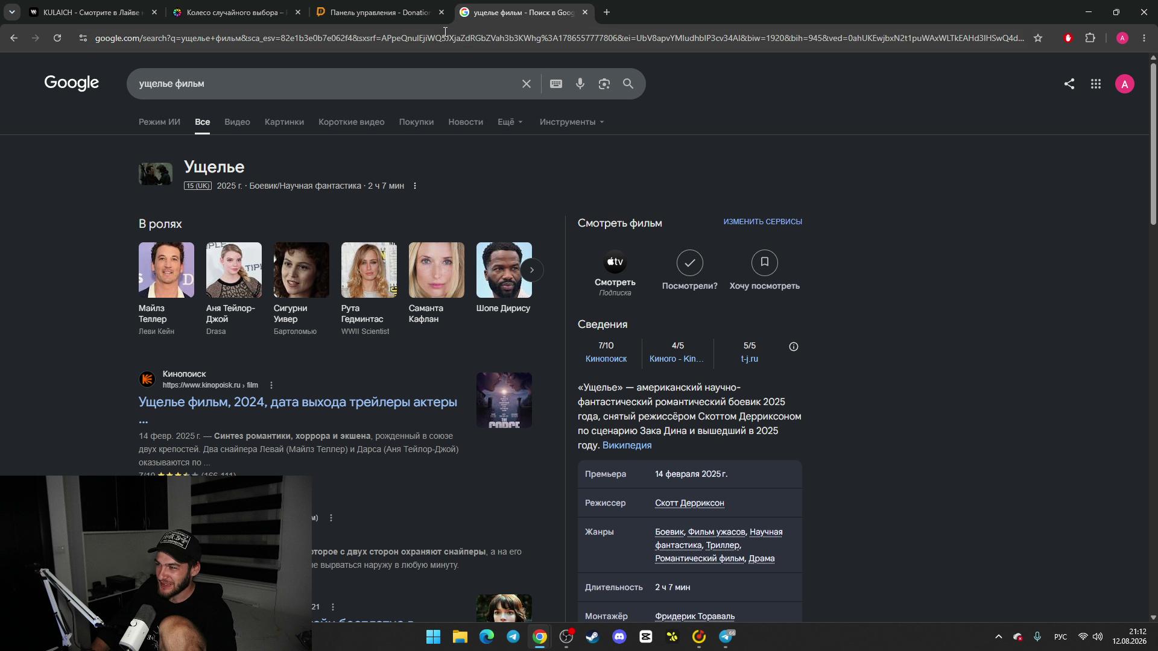1158x651 pixels.
Task: Show more cast with the arrow button
Action: click(x=532, y=270)
